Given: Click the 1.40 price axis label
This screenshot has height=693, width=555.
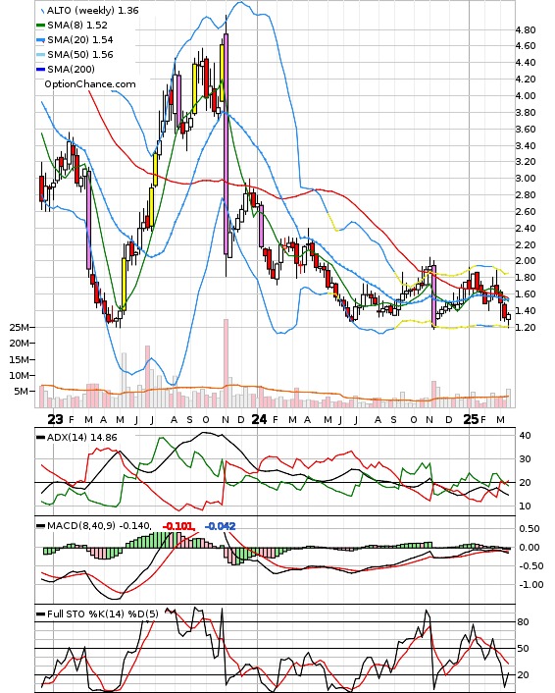Looking at the screenshot, I should tap(526, 311).
